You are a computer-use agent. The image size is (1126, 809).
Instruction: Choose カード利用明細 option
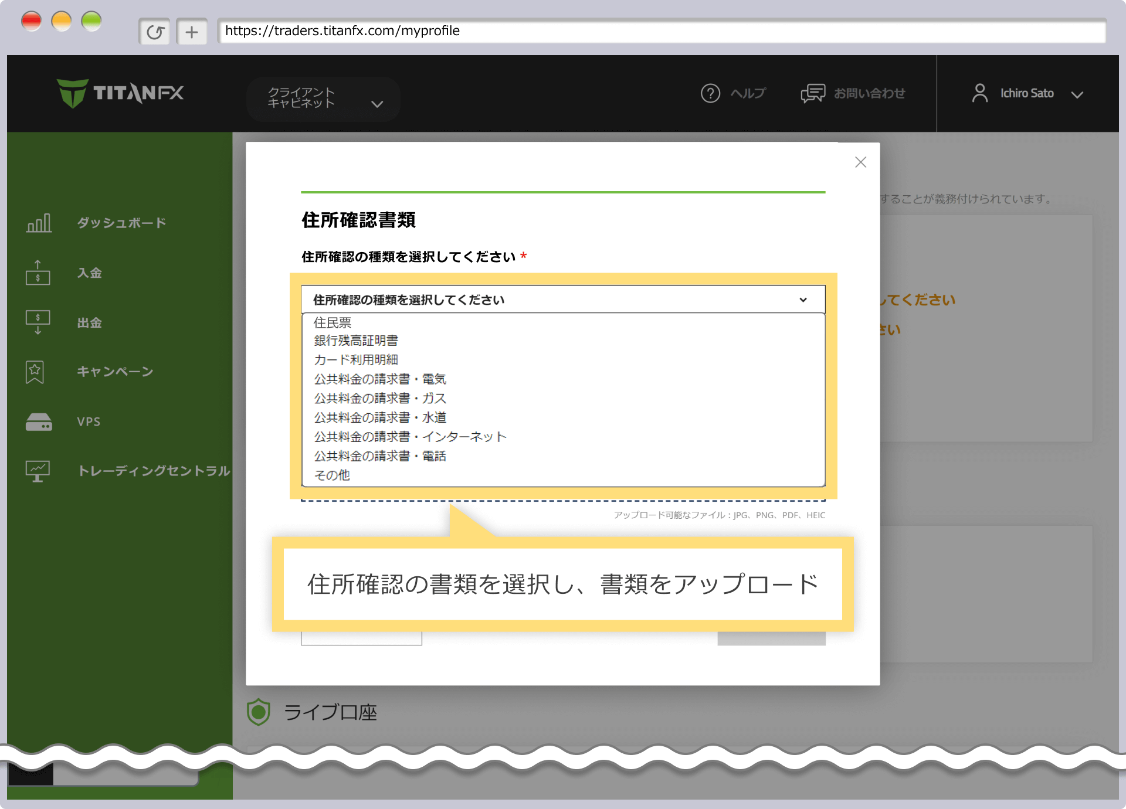pos(563,359)
